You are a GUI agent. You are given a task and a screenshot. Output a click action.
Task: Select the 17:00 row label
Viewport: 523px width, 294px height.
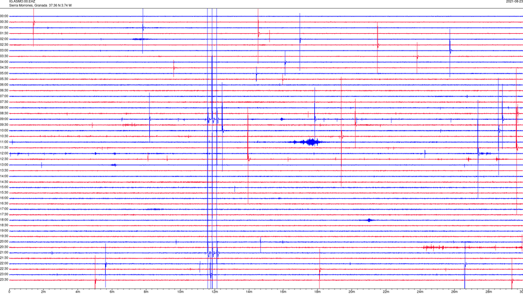(4, 209)
